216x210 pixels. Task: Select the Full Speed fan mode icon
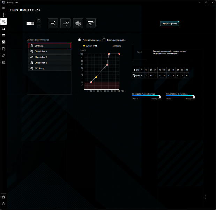coord(91,23)
